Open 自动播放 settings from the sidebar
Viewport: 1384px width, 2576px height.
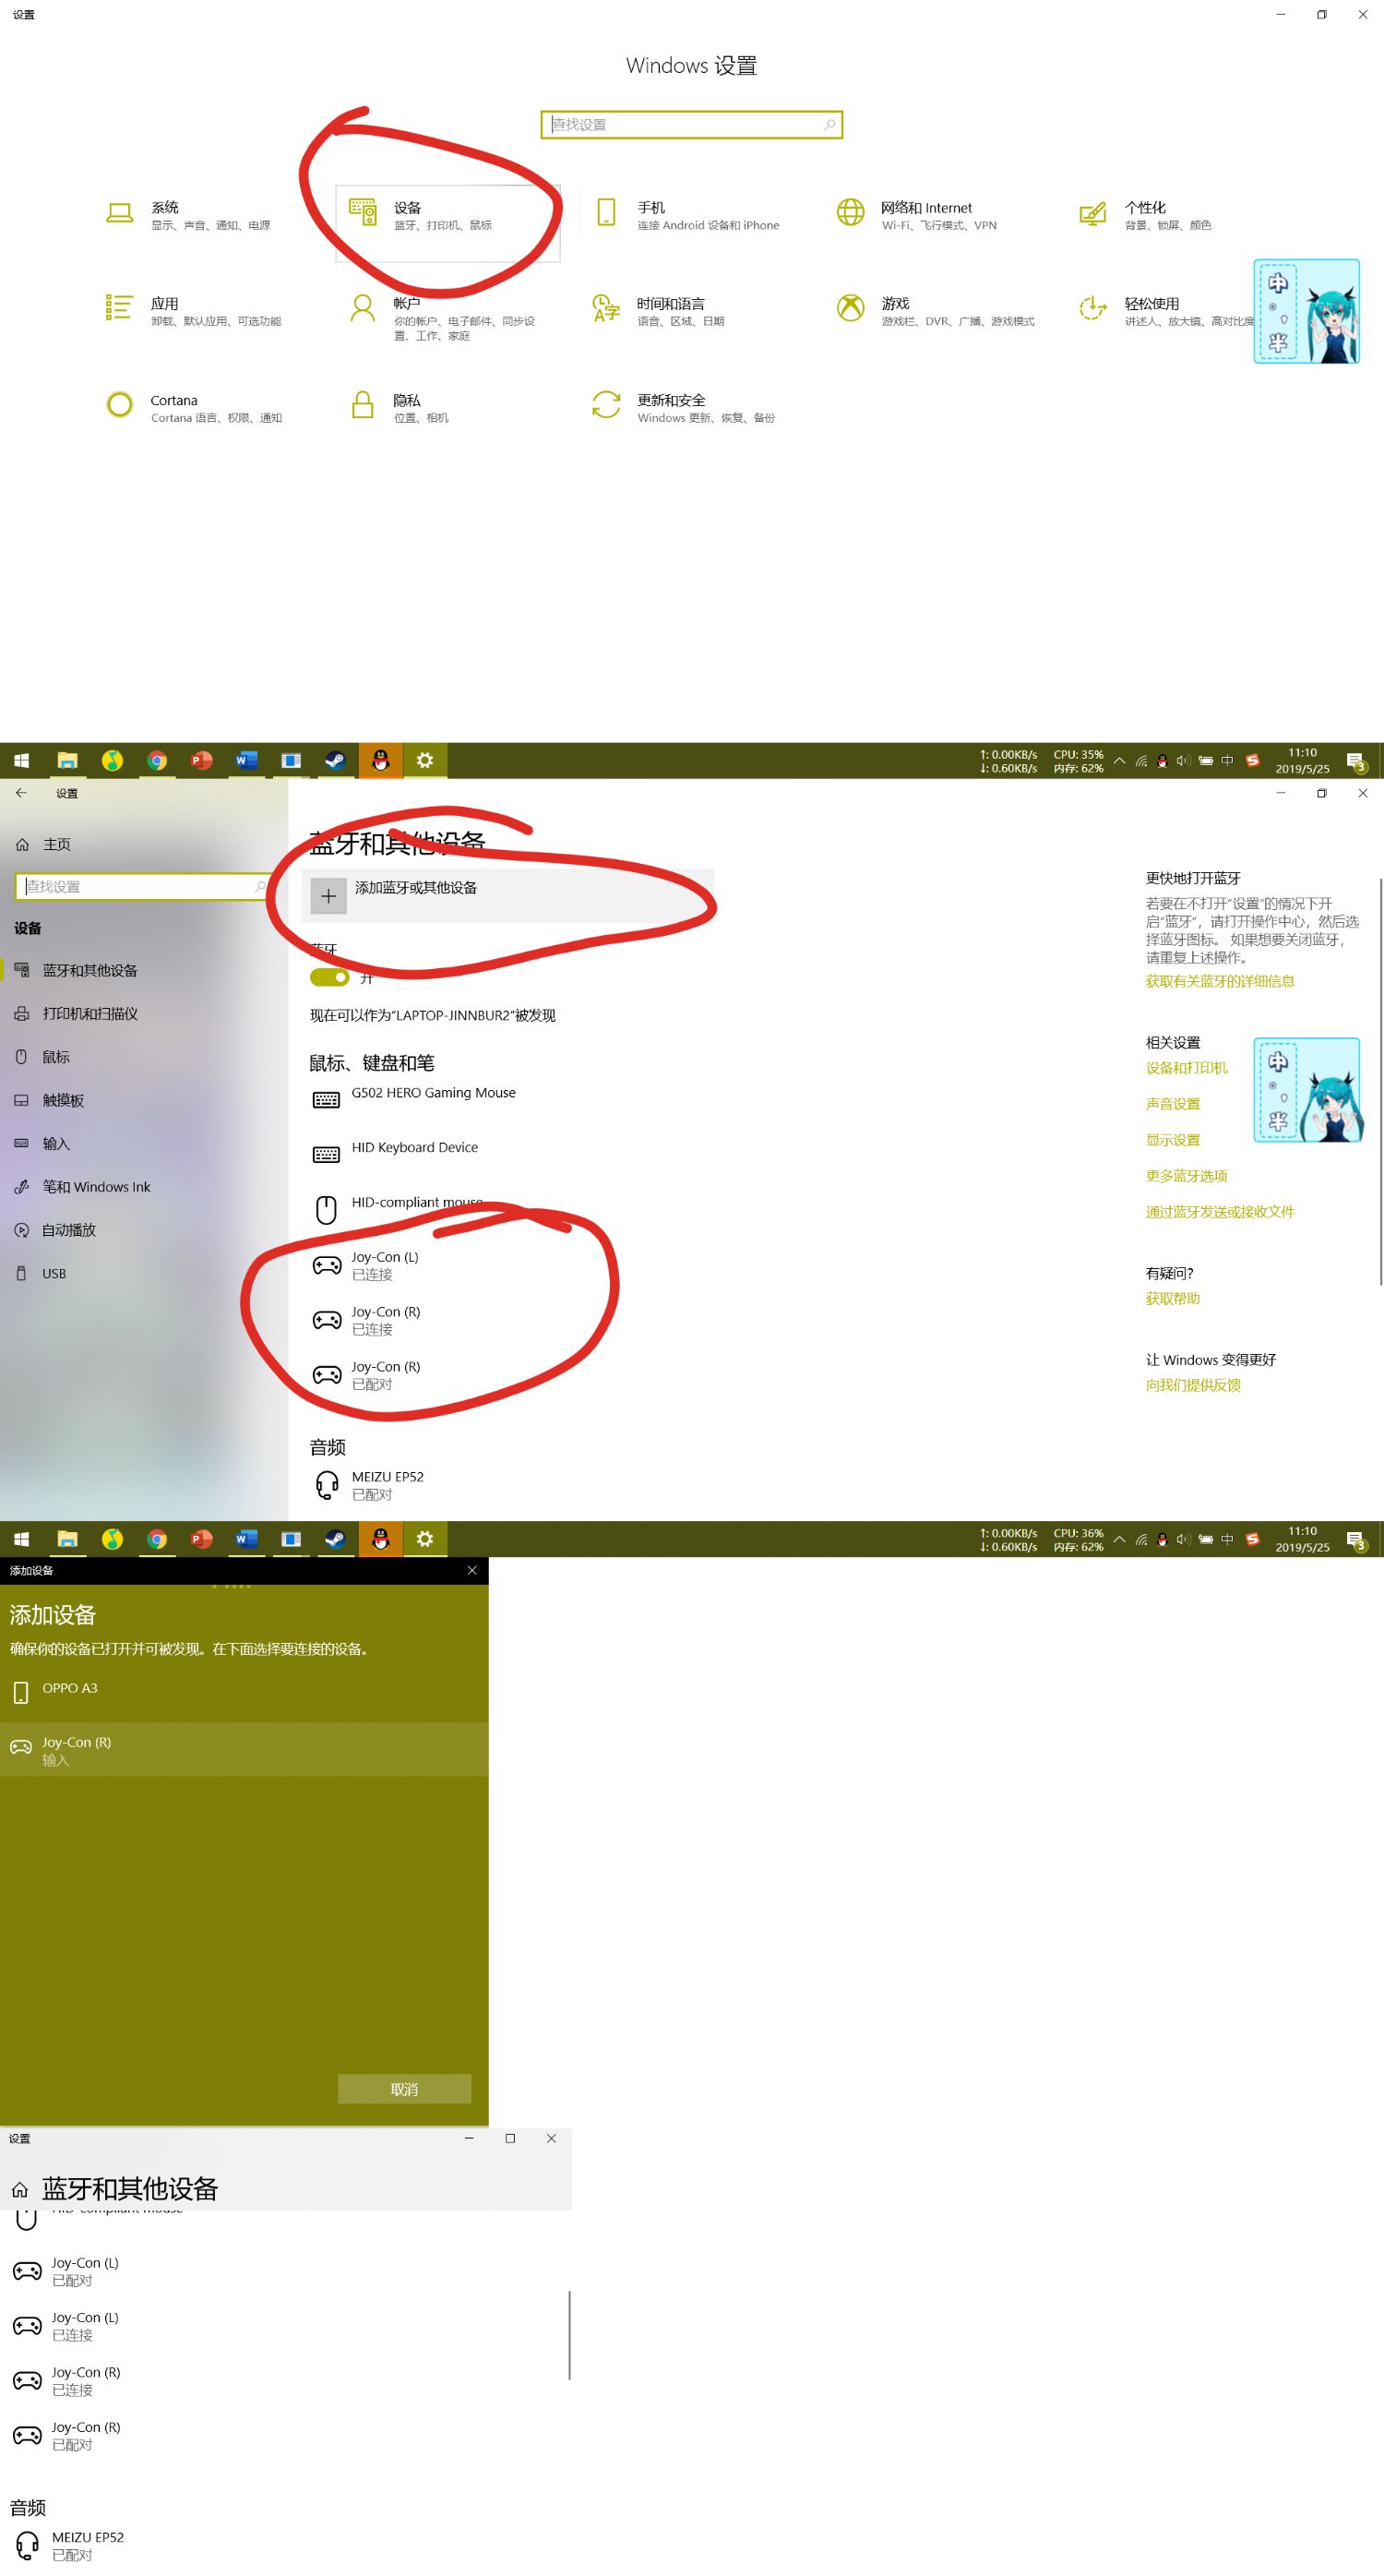pos(143,1230)
